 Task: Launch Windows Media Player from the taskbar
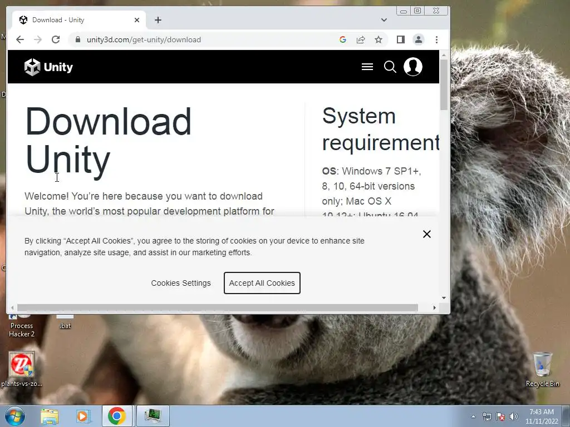pyautogui.click(x=83, y=416)
